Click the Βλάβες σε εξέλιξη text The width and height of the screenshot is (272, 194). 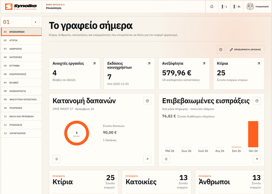click(64, 80)
